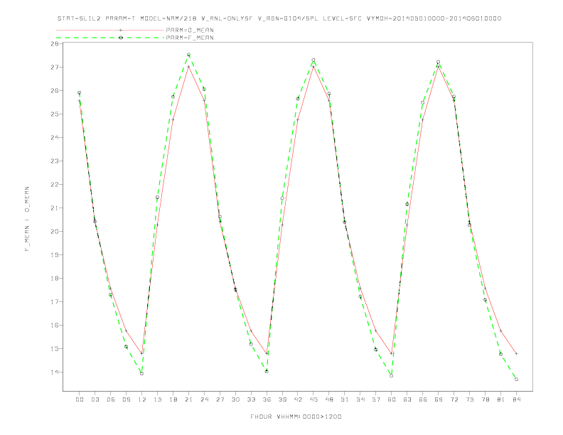
Task: Click x-axis forecast hour label 06
Action: (x=111, y=399)
